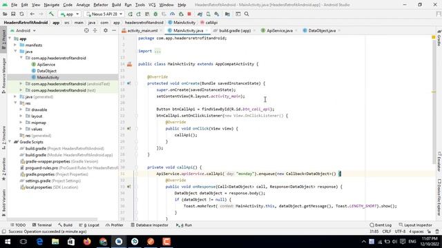Open the Refactor menu
The width and height of the screenshot is (442, 248).
(x=101, y=5)
